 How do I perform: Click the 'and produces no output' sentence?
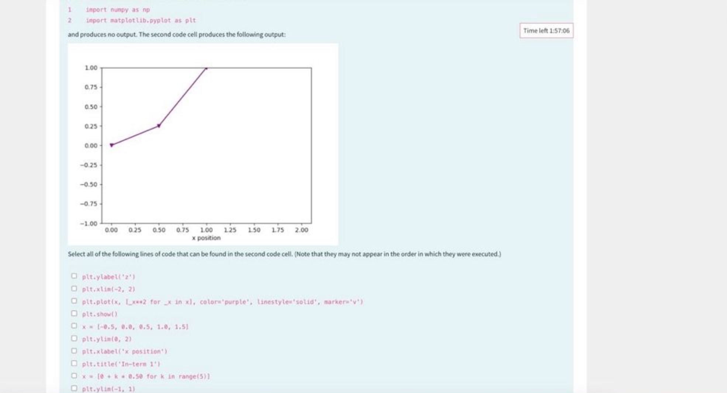tap(177, 35)
